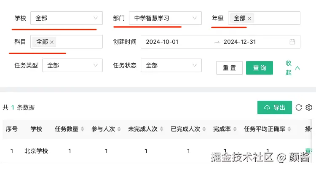This screenshot has width=316, height=169.
Task: Sort by 任务数量 column arrows
Action: (x=83, y=129)
